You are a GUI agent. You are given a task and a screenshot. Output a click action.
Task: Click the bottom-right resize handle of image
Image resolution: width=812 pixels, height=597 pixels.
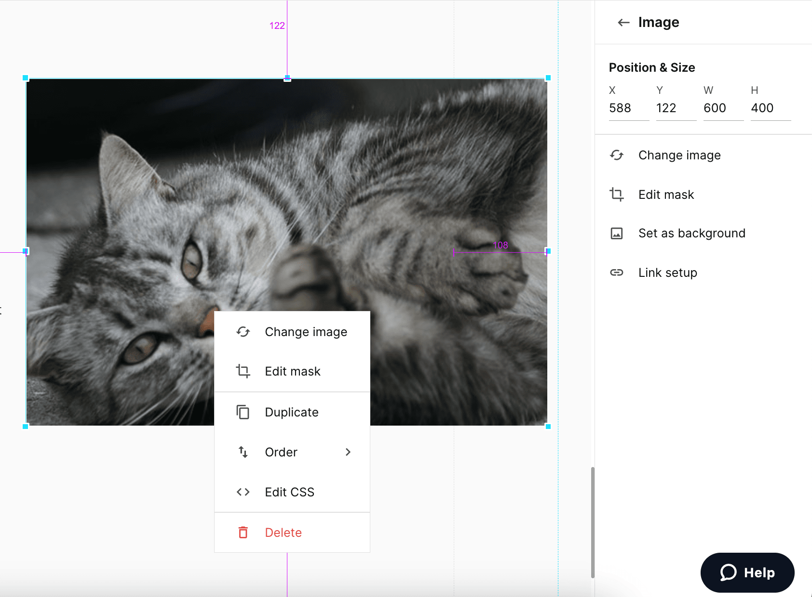[548, 427]
